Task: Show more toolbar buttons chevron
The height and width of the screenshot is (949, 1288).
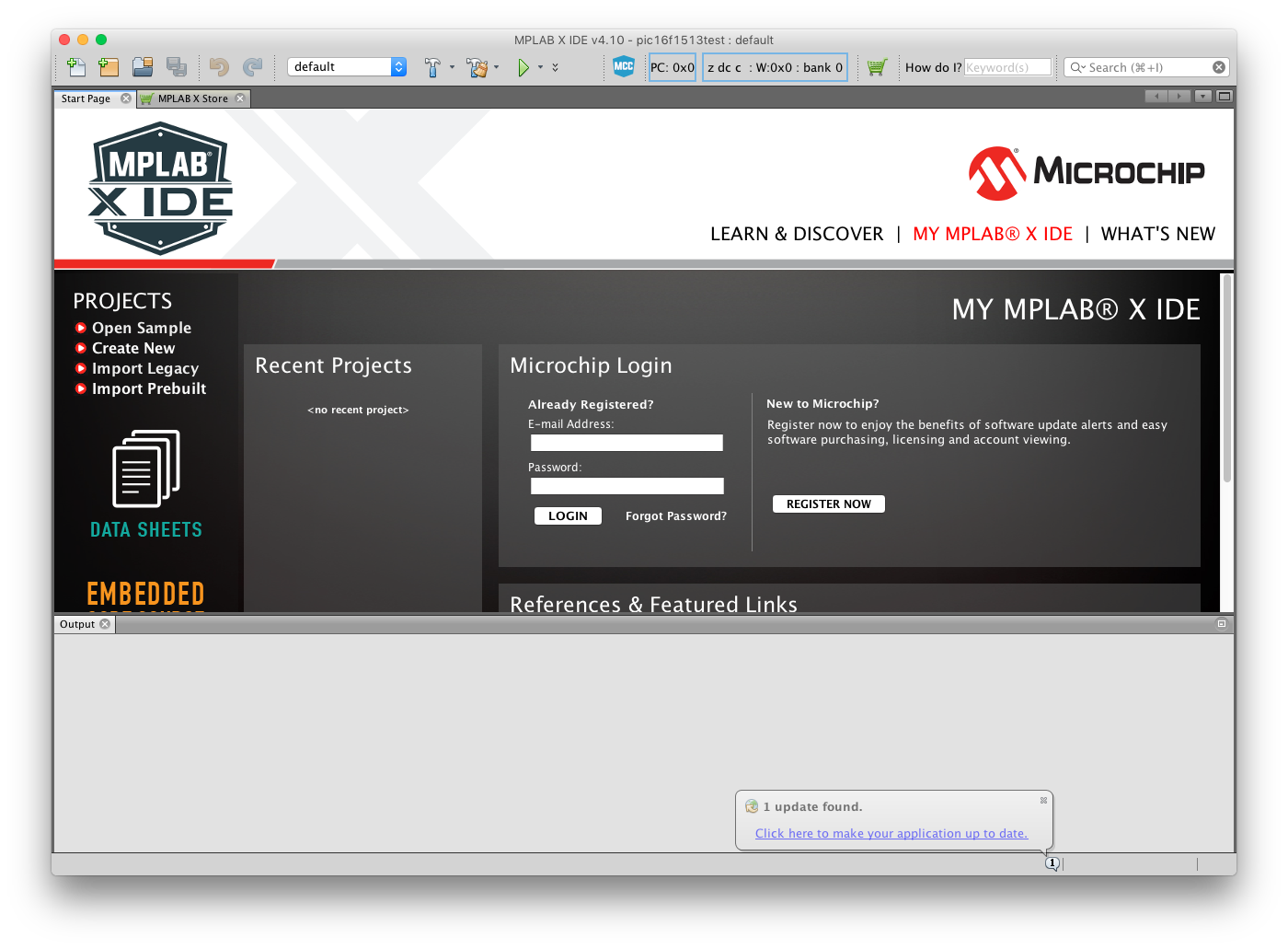Action: (x=555, y=67)
